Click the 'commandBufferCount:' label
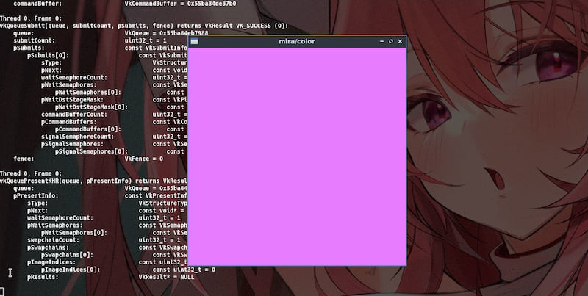 (x=74, y=115)
